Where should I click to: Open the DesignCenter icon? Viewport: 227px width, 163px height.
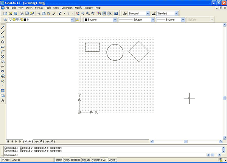(104, 14)
